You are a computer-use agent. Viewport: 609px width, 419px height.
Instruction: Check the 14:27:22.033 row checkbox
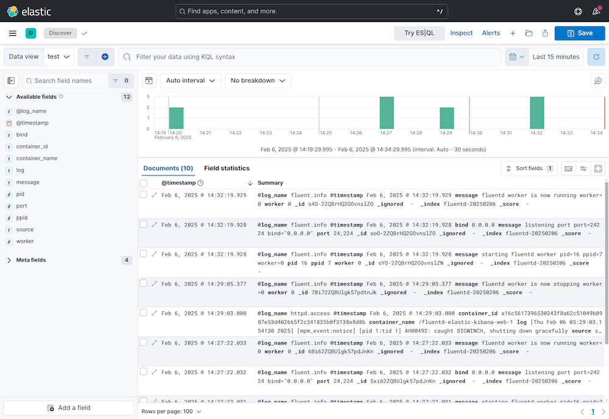coord(143,342)
